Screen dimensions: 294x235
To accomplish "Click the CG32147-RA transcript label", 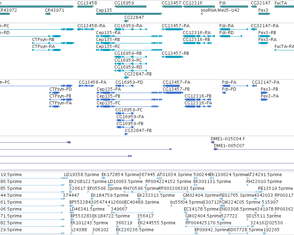I will (265, 25).
